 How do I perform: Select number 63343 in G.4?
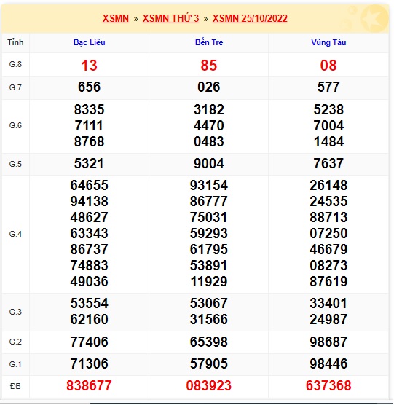pyautogui.click(x=90, y=233)
